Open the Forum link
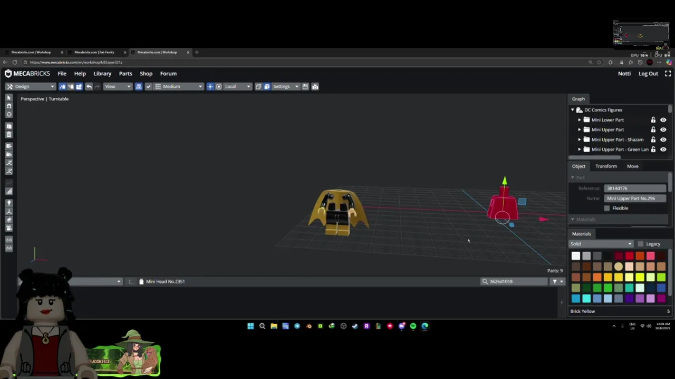The width and height of the screenshot is (675, 379). point(168,74)
